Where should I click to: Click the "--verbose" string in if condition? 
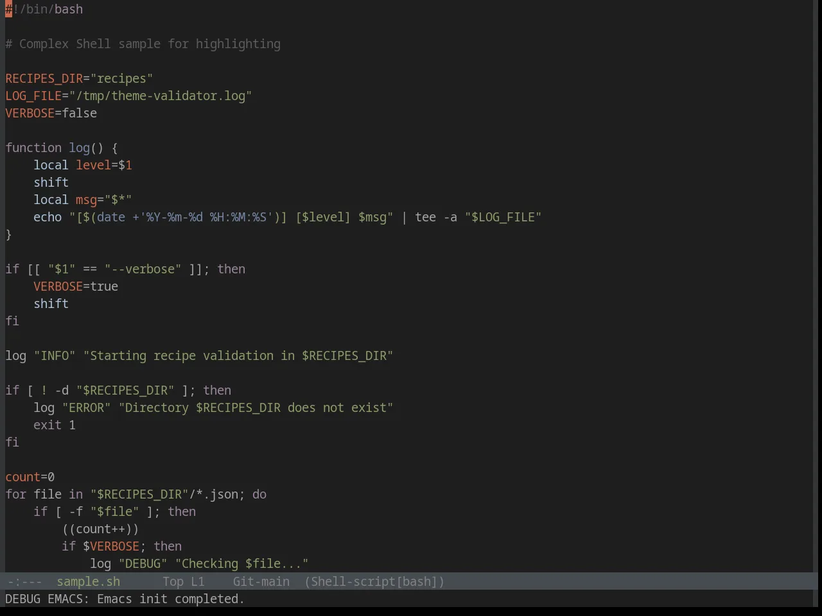tap(143, 269)
